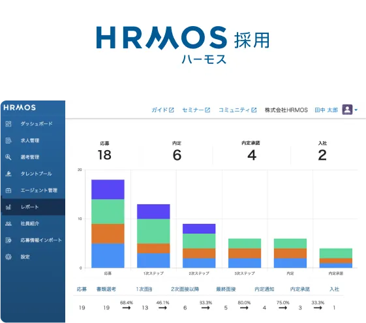Open the ガイド external link
Screen dimensions: 366x323
(162, 110)
